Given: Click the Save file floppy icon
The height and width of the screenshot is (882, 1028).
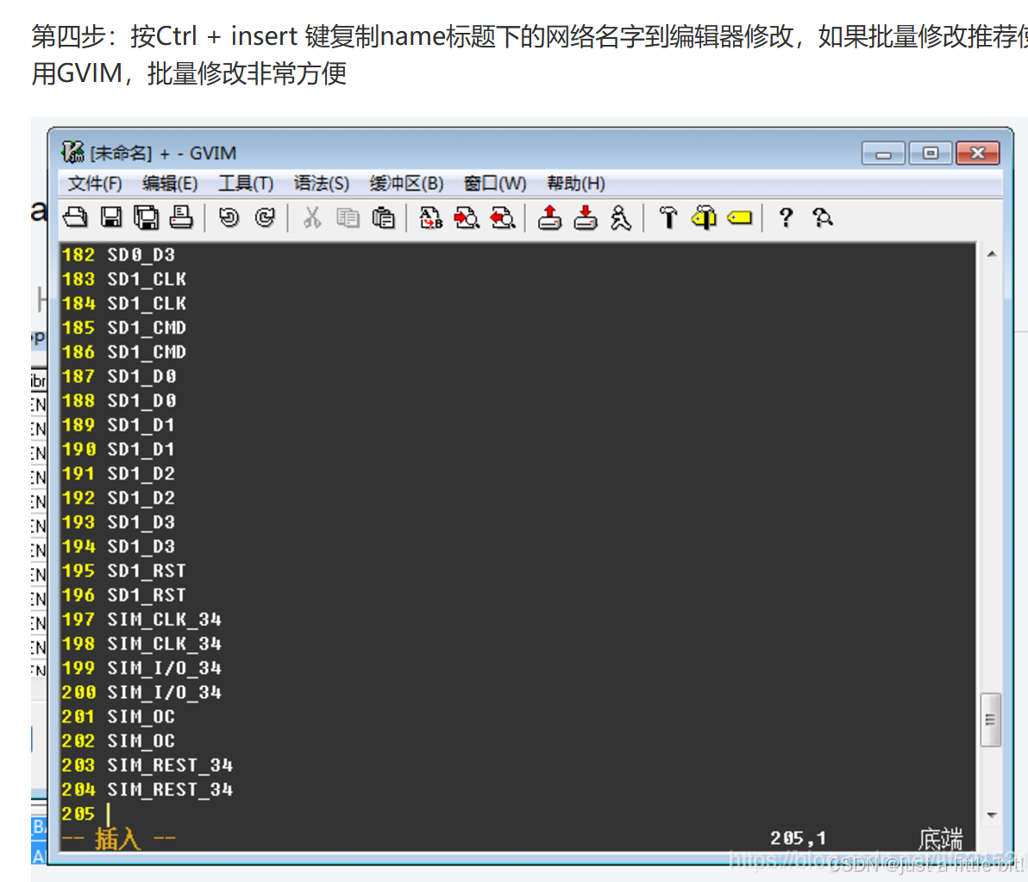Looking at the screenshot, I should [110, 217].
